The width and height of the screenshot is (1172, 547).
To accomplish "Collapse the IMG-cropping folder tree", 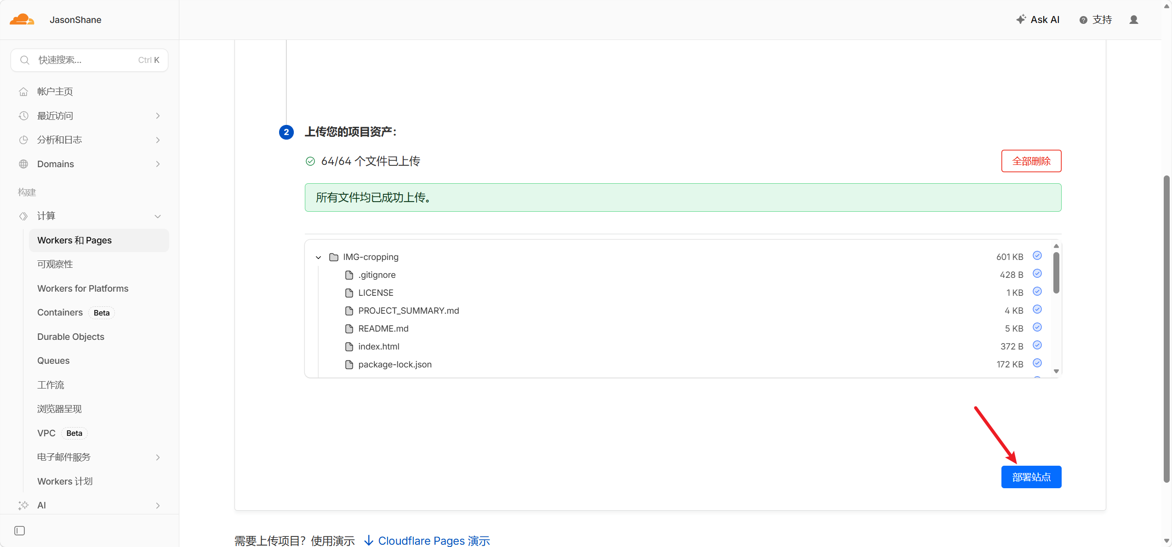I will (x=318, y=257).
